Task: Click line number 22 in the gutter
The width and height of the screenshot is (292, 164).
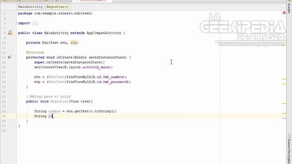Action: click(x=4, y=101)
